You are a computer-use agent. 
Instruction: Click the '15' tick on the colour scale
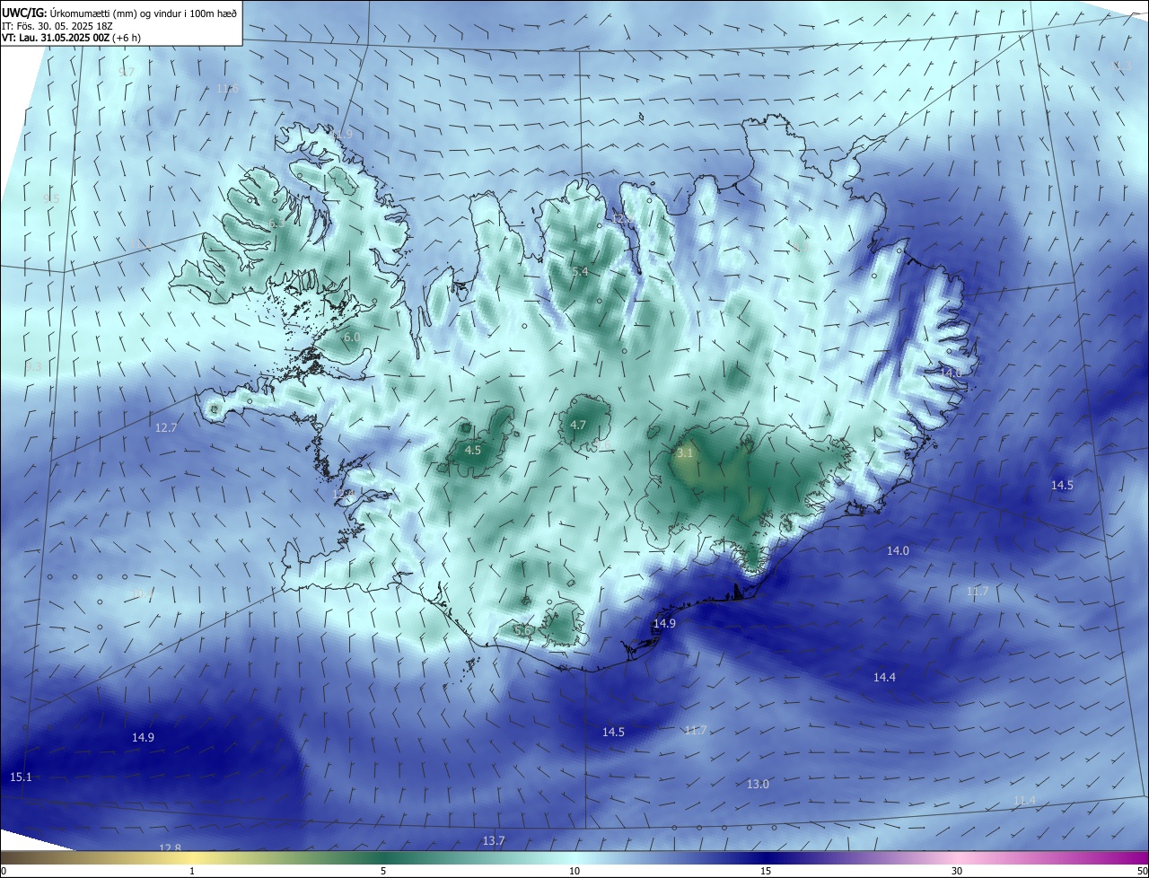point(766,871)
